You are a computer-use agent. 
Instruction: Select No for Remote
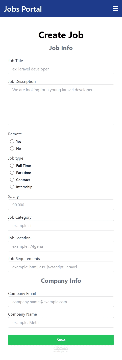[x=12, y=148]
